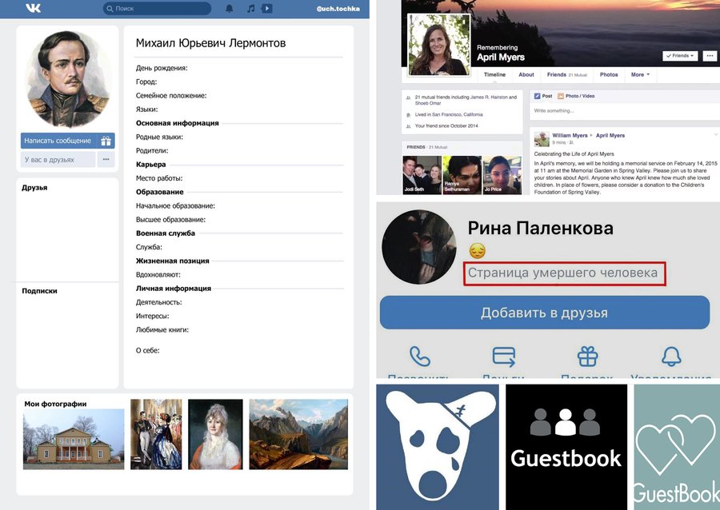This screenshot has height=510, width=720.
Task: Click the notification bell icon in mobile profile
Action: click(x=671, y=357)
